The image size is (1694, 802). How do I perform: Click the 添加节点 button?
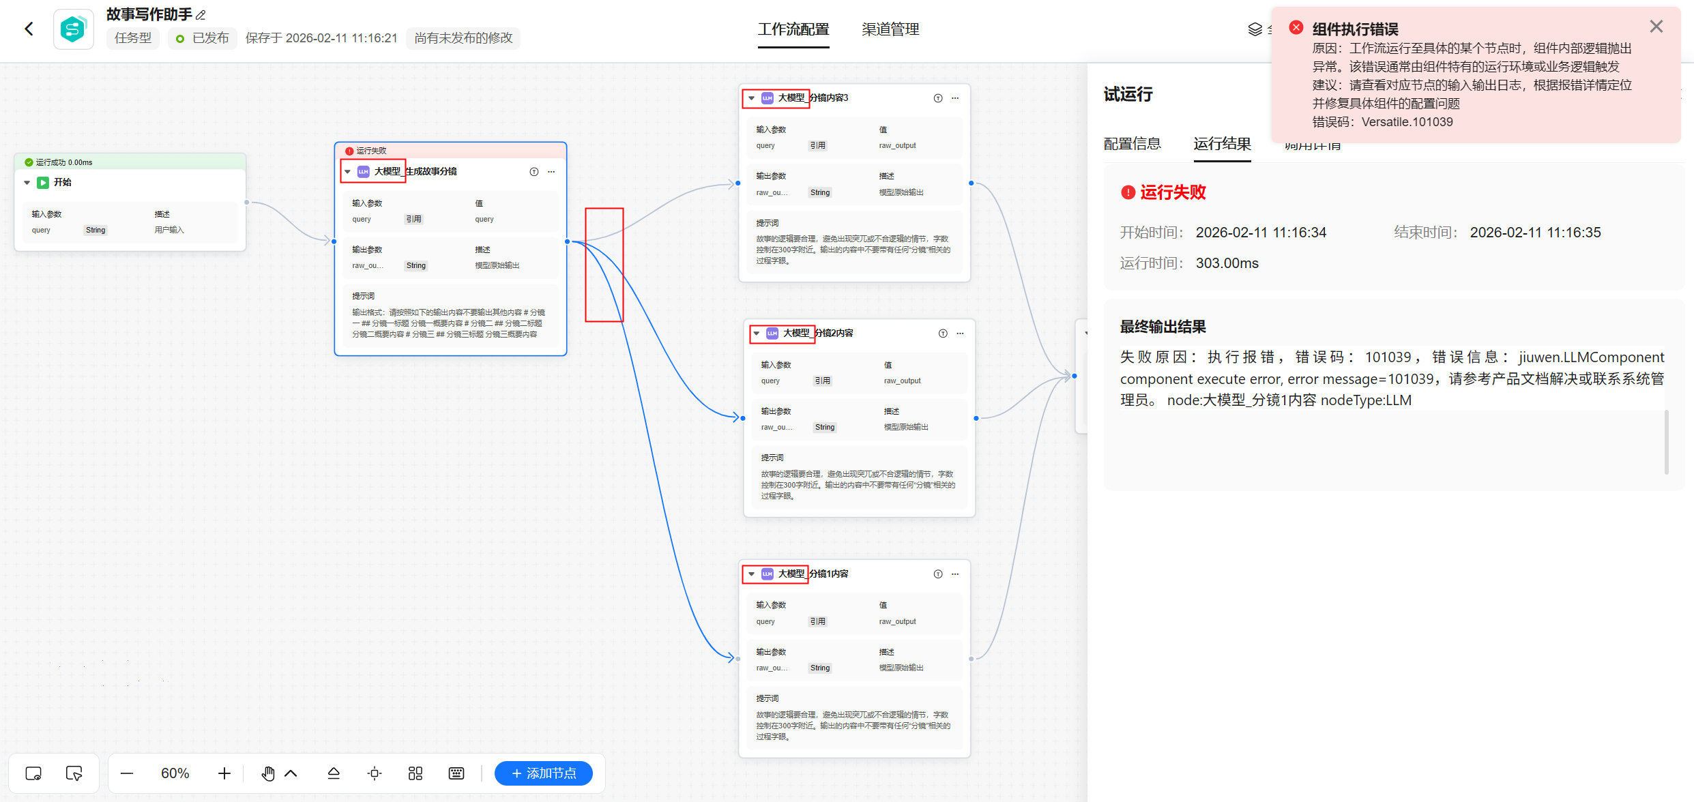click(x=543, y=773)
